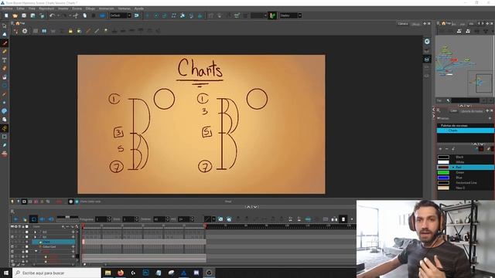
Task: Toggle the grid icon in Camera toolbar
Action: (36, 31)
